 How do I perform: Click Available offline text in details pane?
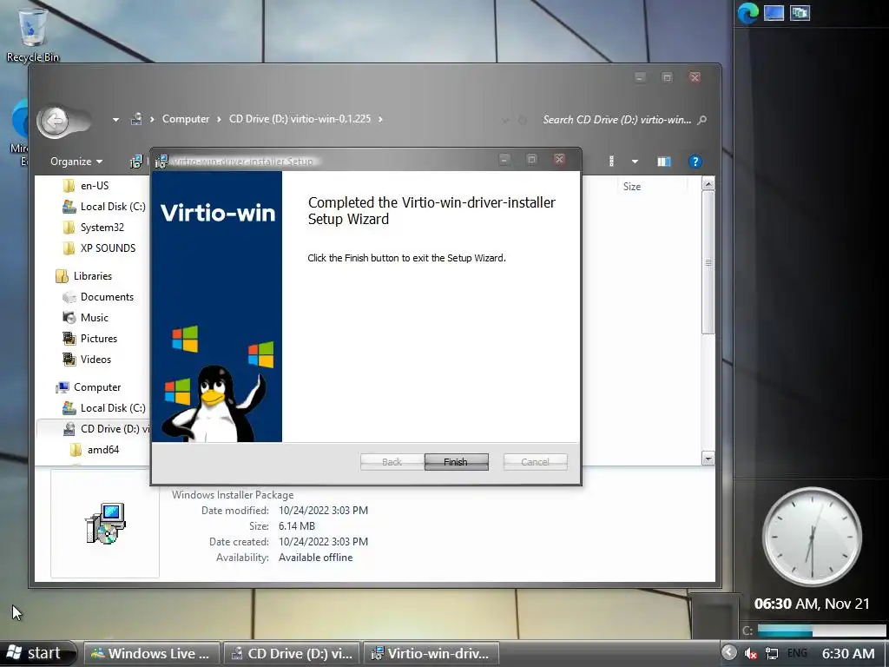(315, 558)
